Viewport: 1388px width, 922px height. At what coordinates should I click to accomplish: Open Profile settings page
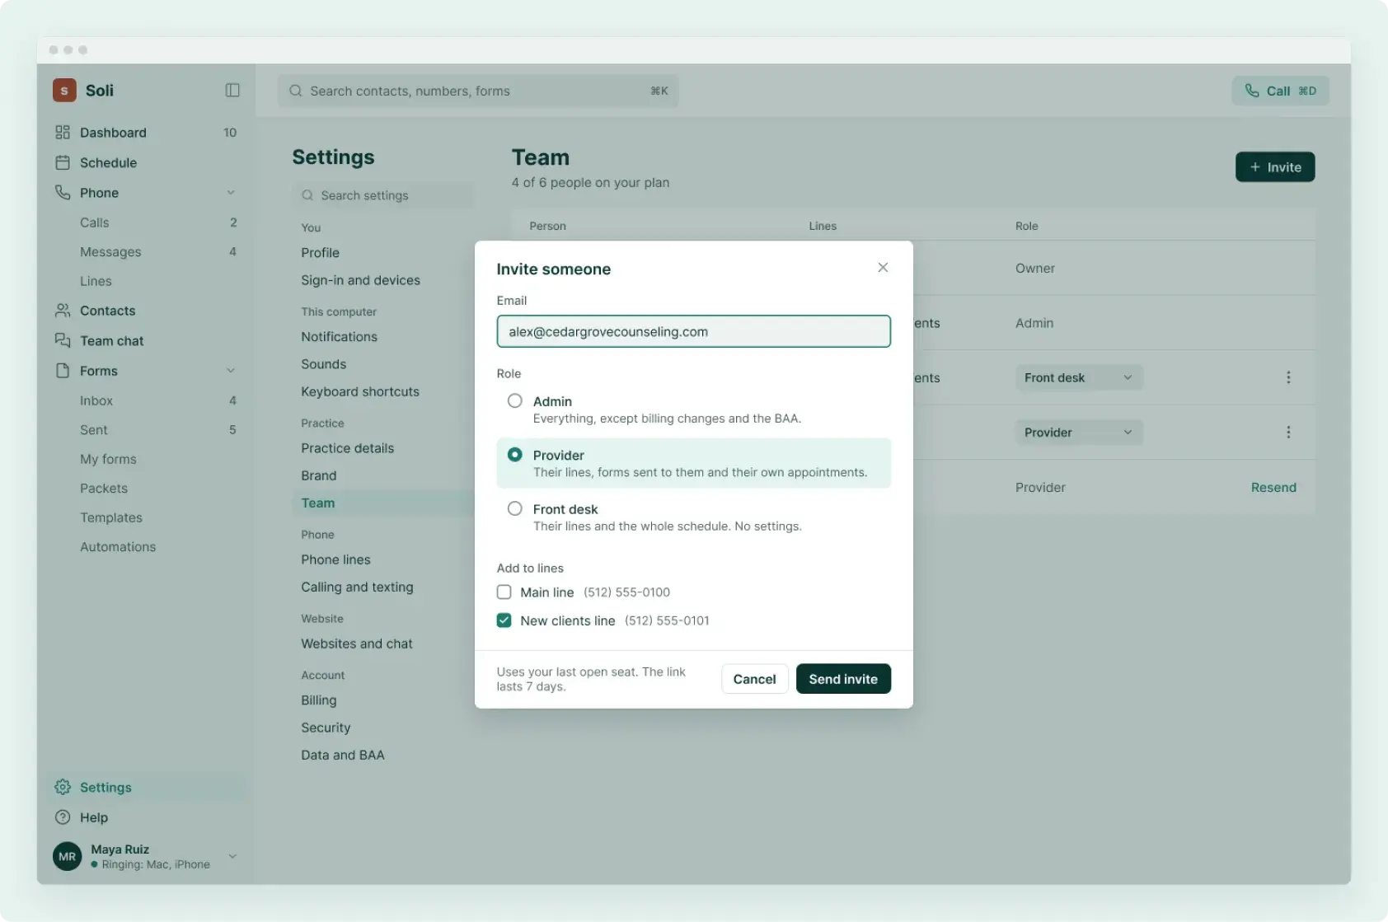[321, 253]
